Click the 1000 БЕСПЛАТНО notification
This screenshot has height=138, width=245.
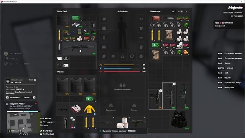[229, 24]
